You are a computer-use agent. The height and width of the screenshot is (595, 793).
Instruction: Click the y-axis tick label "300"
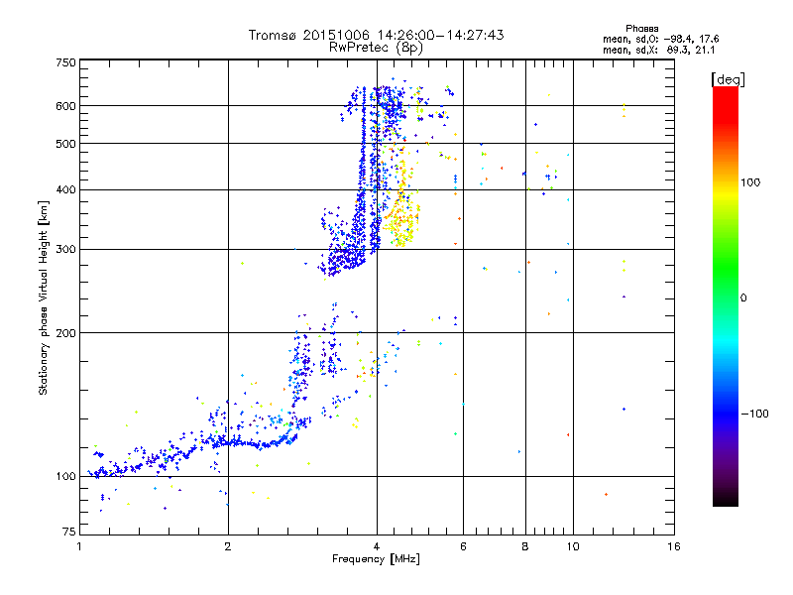pyautogui.click(x=65, y=250)
